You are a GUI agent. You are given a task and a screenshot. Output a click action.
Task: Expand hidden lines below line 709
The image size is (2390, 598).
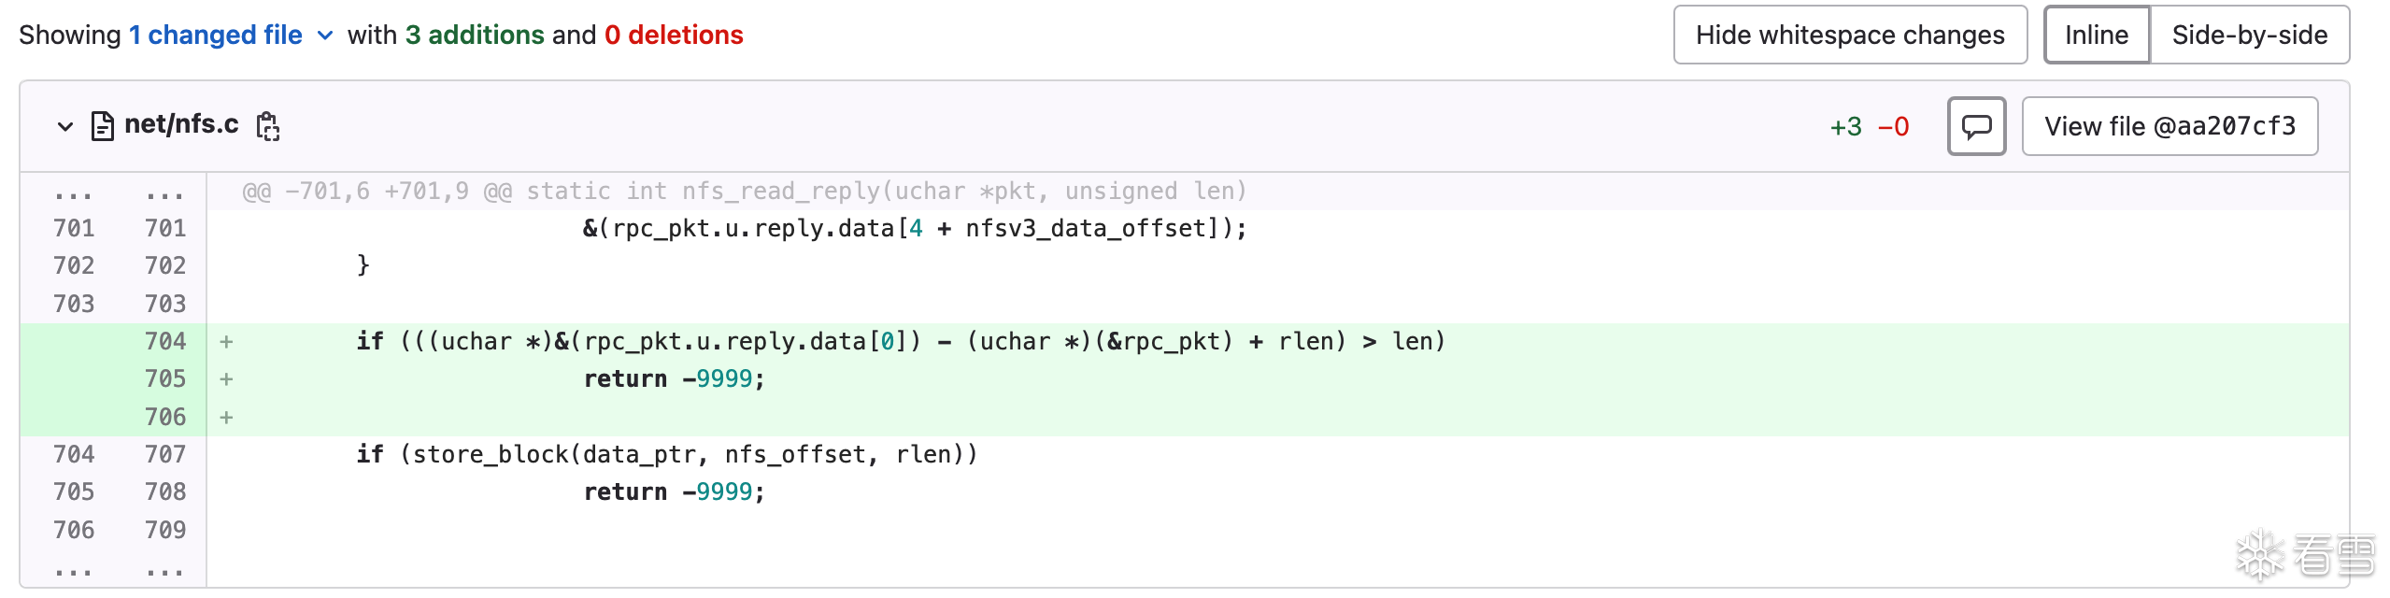[x=73, y=569]
